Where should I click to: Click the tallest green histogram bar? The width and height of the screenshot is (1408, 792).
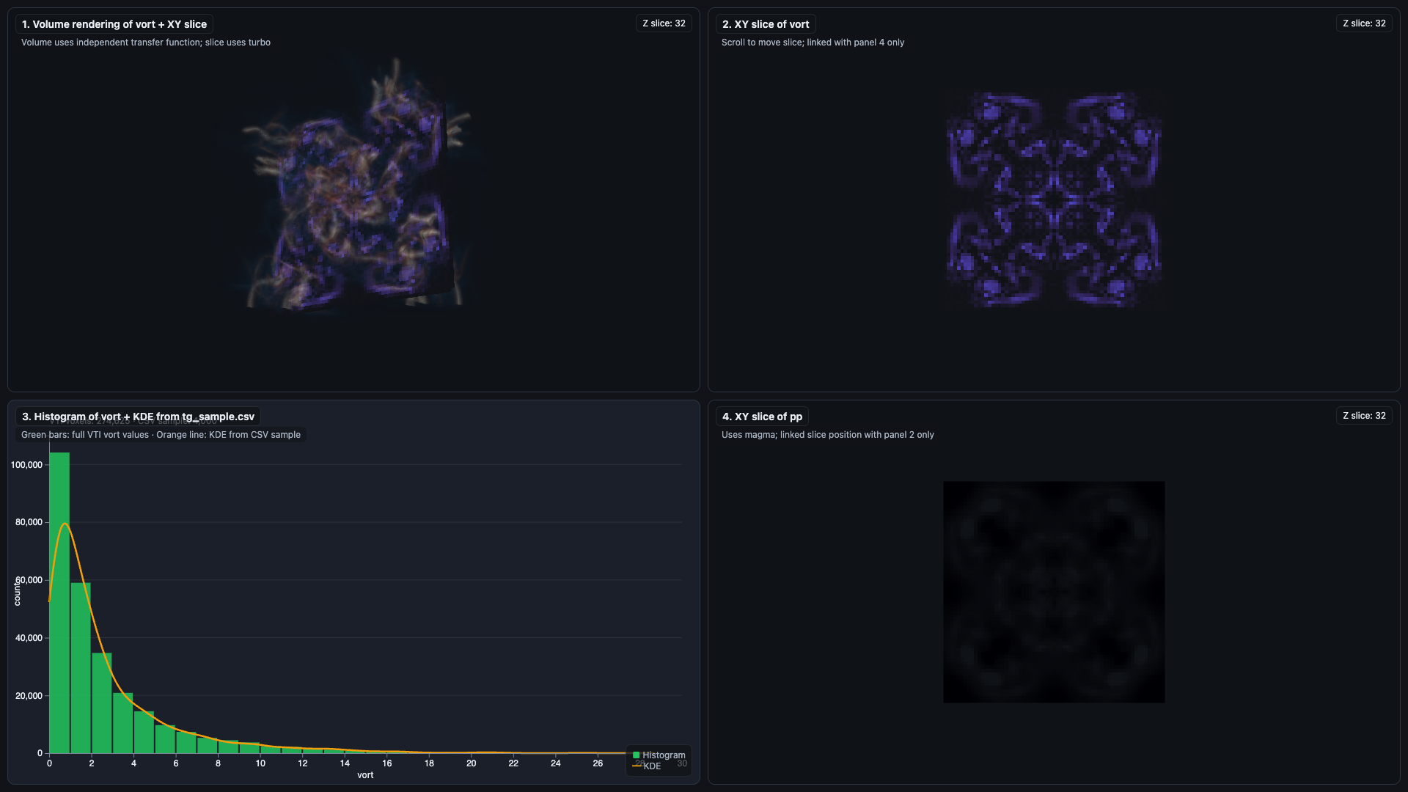(59, 603)
